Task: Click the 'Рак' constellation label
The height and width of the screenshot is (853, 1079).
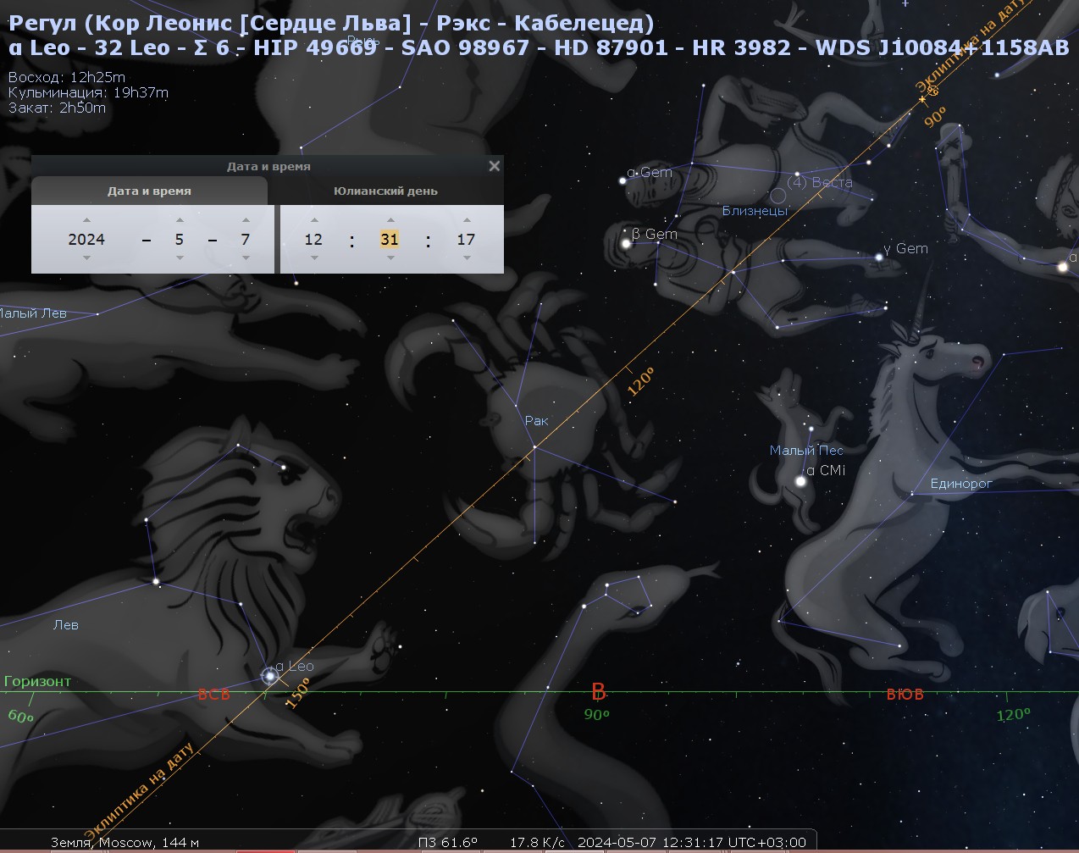Action: click(x=536, y=421)
